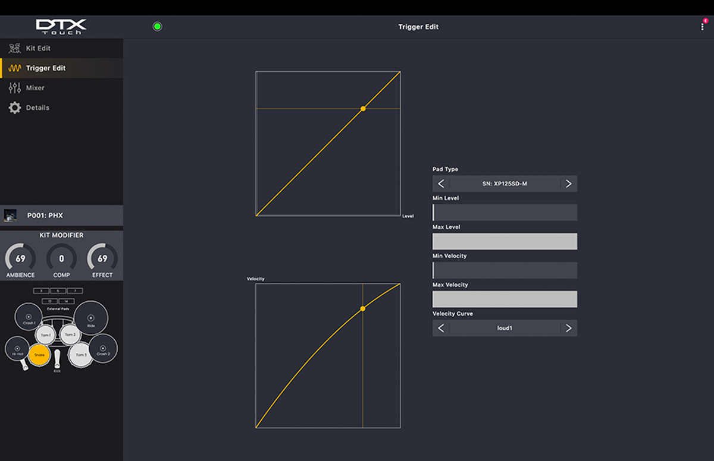Switch to next Pad Type

568,184
